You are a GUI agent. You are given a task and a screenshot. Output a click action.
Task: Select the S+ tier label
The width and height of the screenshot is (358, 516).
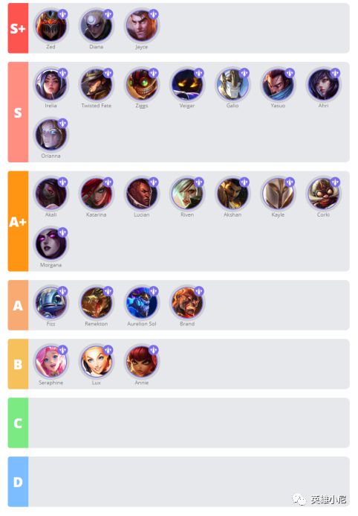pyautogui.click(x=18, y=28)
